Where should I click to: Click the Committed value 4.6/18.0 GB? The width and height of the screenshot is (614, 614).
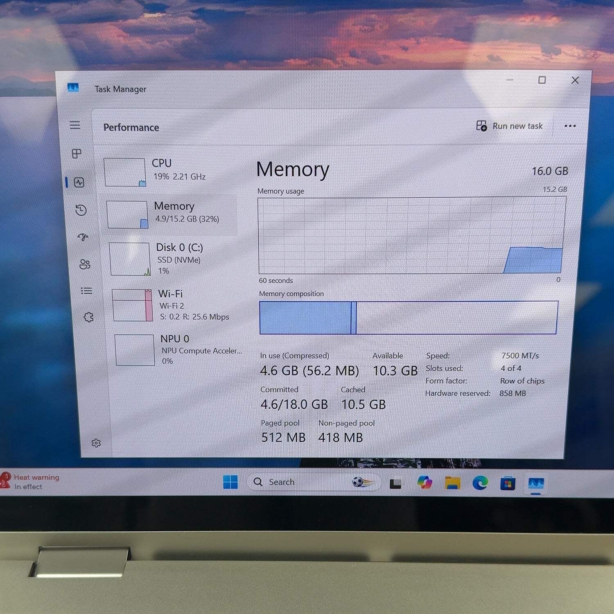(x=294, y=404)
